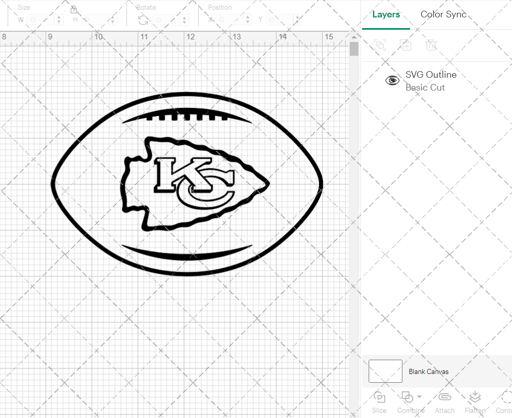
Task: Click the Duplicate layer icon
Action: [x=406, y=45]
